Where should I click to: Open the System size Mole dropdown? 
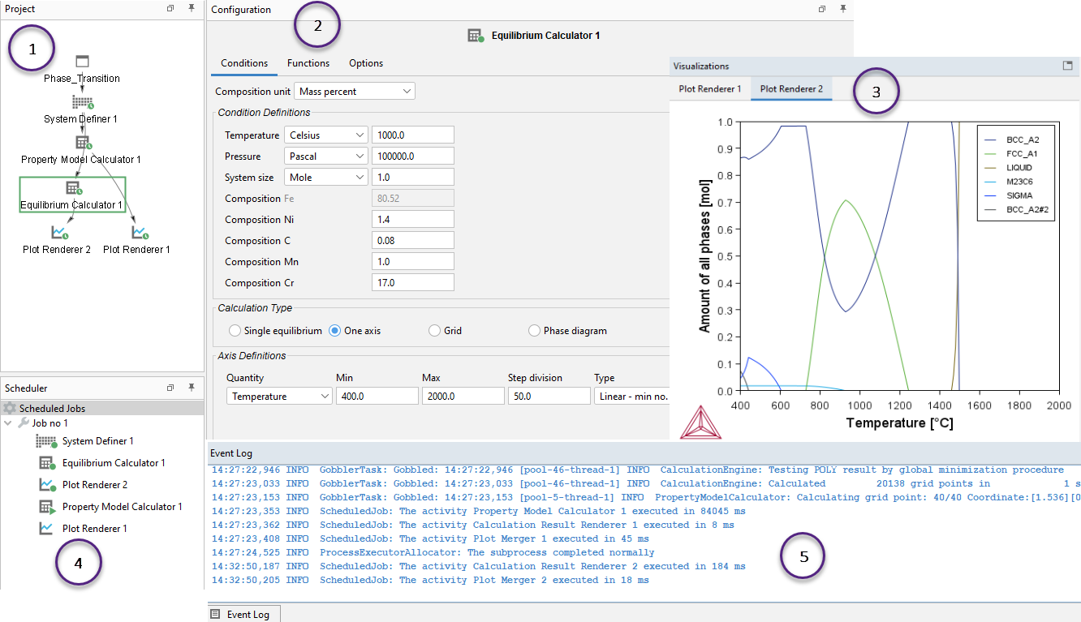326,178
